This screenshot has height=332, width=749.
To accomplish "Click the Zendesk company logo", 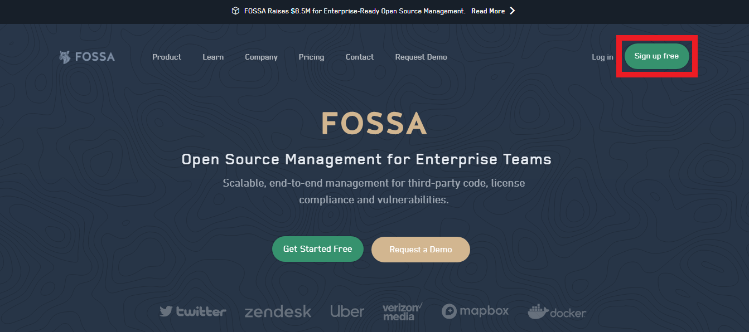I will pyautogui.click(x=278, y=312).
